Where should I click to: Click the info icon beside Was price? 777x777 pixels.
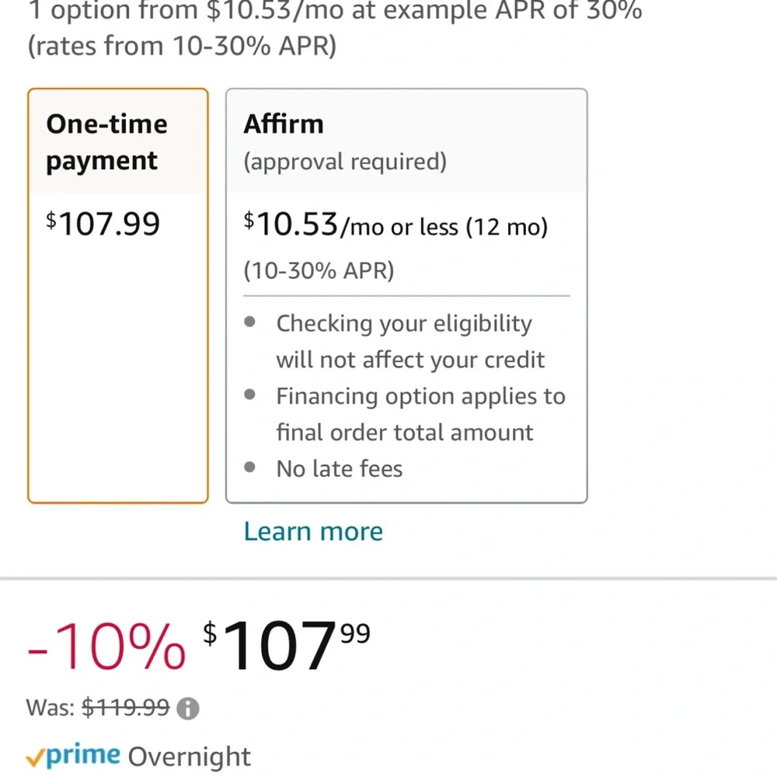(x=188, y=708)
